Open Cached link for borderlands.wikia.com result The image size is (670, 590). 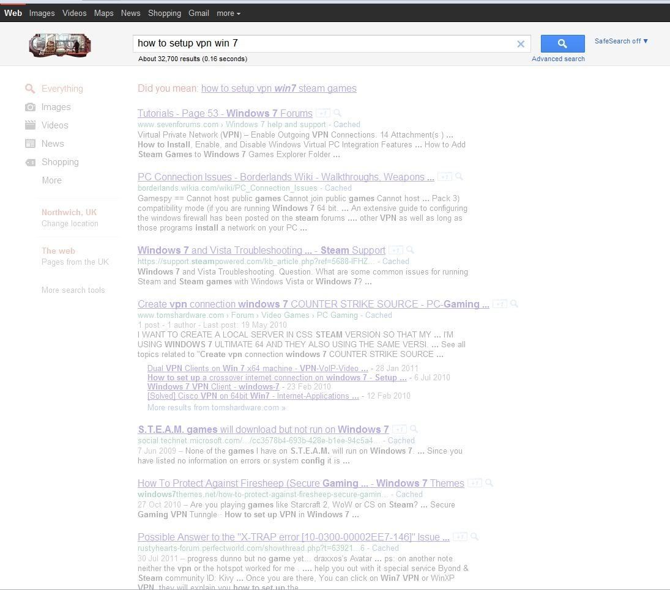tap(338, 188)
